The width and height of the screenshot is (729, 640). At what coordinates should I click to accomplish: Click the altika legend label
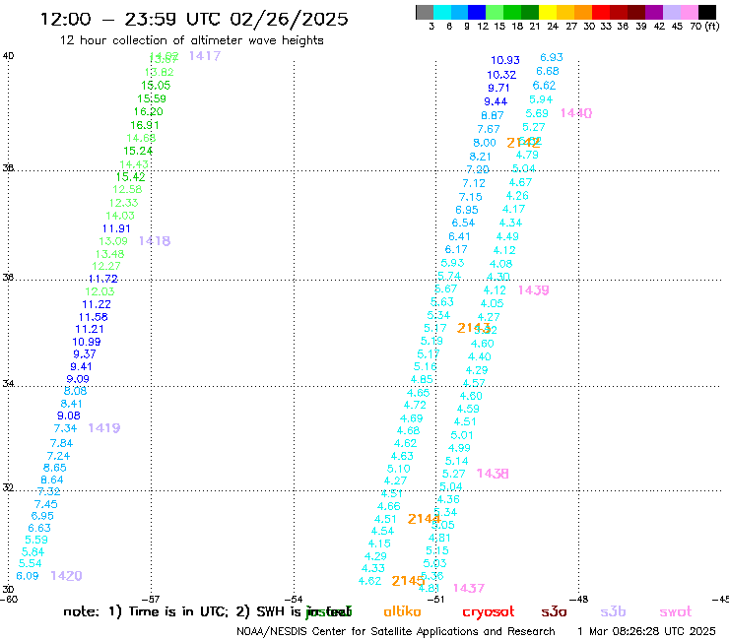[x=402, y=611]
